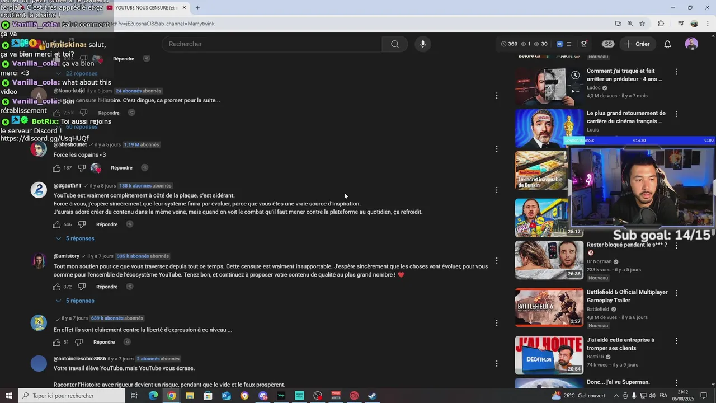The height and width of the screenshot is (403, 716).
Task: Reply to @Sheshounet comment via Répondre
Action: pyautogui.click(x=121, y=168)
